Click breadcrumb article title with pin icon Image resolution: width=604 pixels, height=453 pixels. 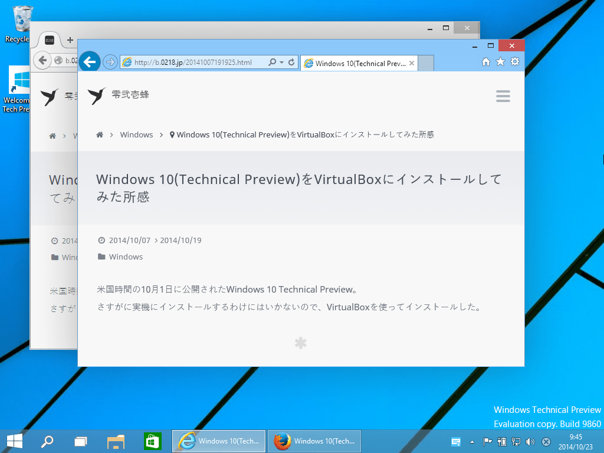[x=302, y=135]
